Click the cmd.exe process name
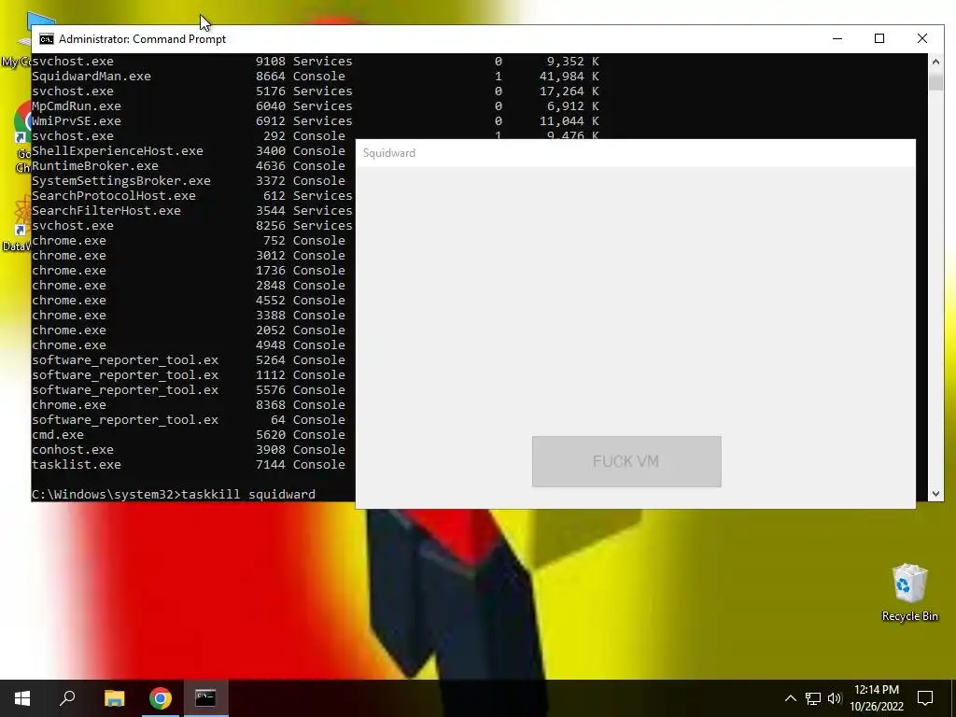Image resolution: width=956 pixels, height=717 pixels. [x=58, y=435]
